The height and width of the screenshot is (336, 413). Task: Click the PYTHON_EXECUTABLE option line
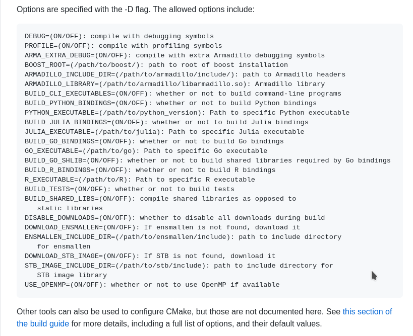pyautogui.click(x=187, y=113)
